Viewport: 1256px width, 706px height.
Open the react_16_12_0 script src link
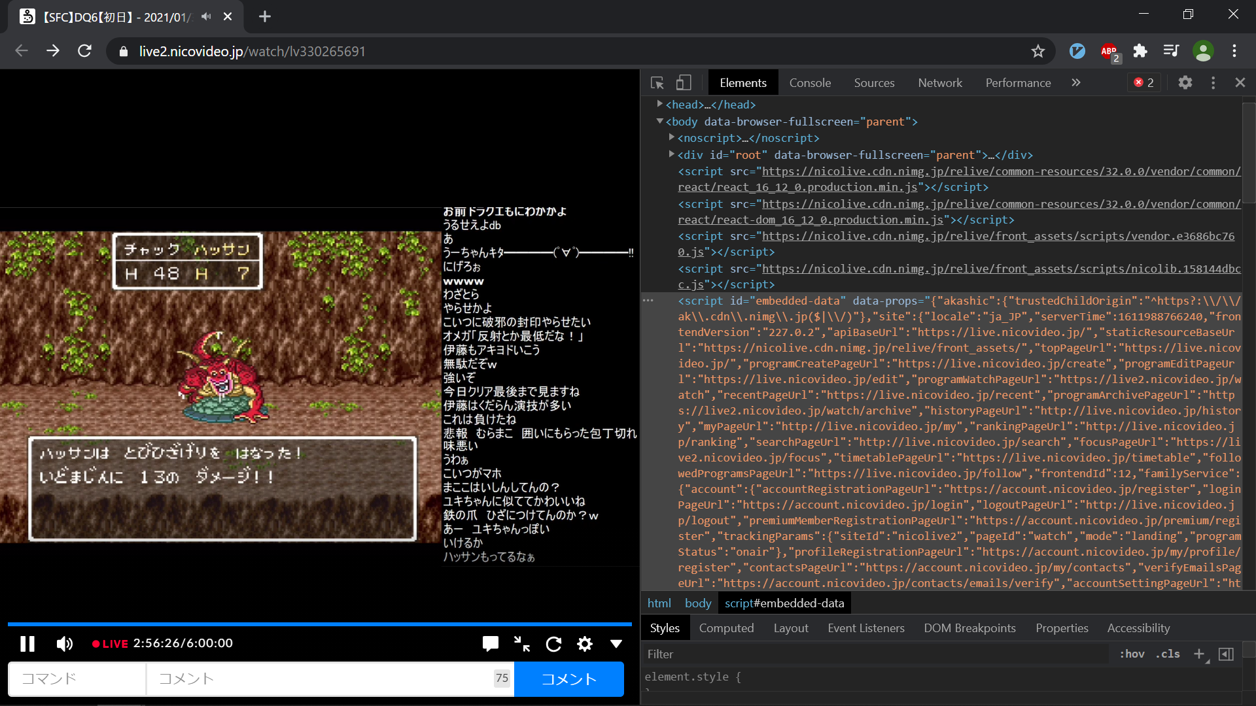click(x=960, y=179)
